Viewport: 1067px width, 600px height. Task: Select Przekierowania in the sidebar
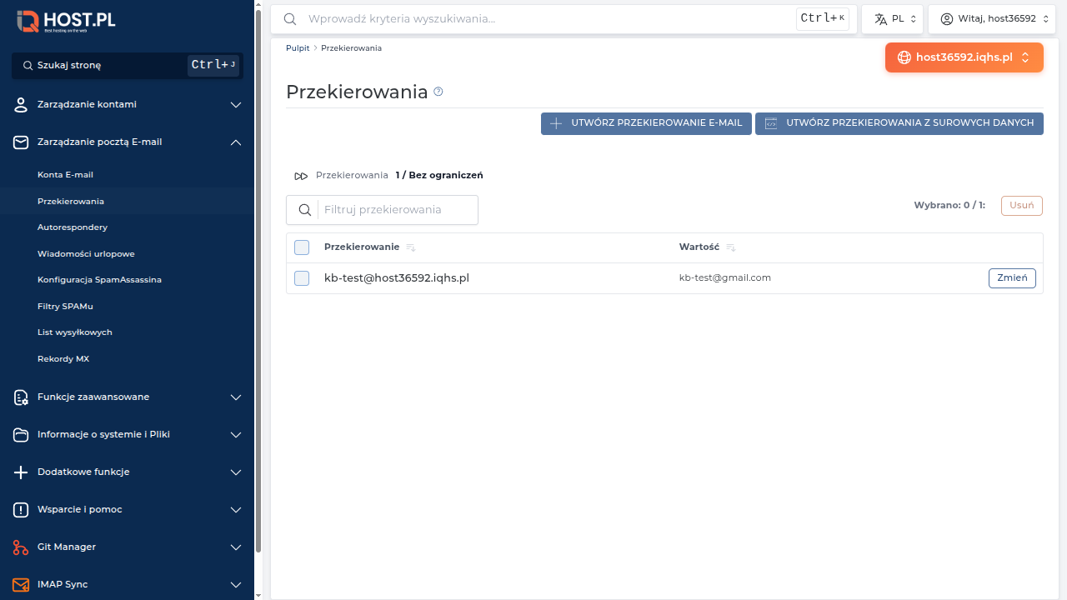coord(71,202)
